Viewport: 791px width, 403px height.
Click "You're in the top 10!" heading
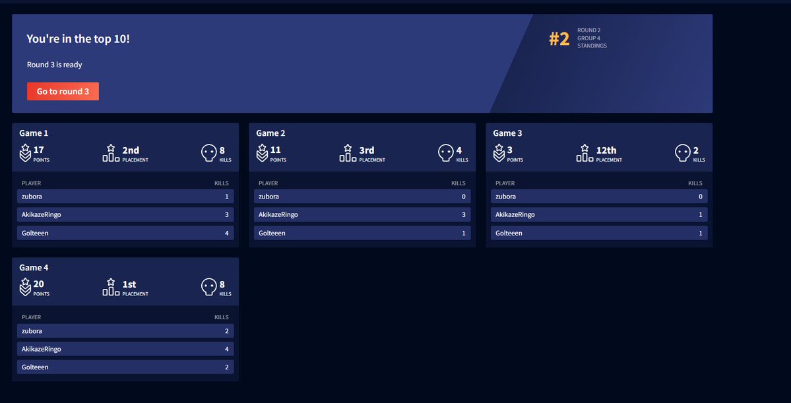(79, 39)
